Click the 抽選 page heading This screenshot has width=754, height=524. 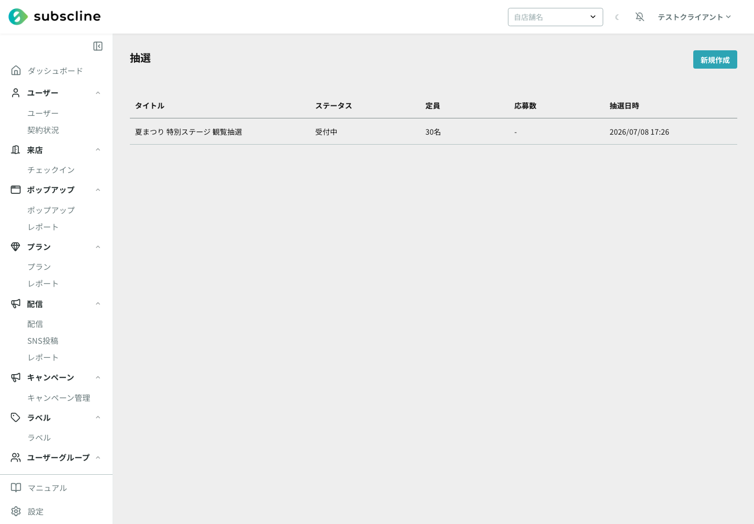coord(140,58)
